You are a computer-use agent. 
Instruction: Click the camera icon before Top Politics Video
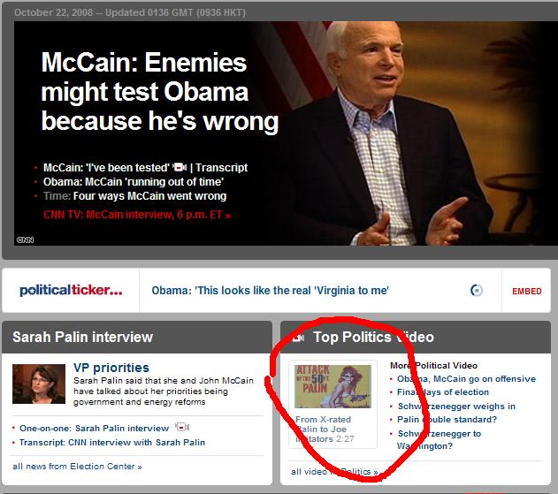[298, 338]
